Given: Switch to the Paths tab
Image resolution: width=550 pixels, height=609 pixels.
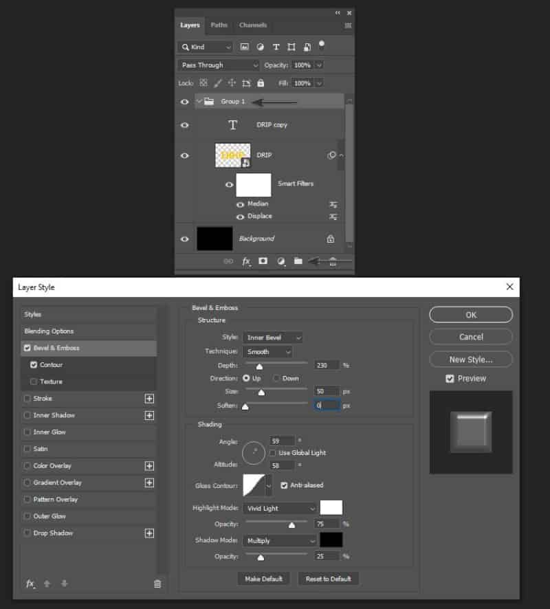Looking at the screenshot, I should coord(219,25).
